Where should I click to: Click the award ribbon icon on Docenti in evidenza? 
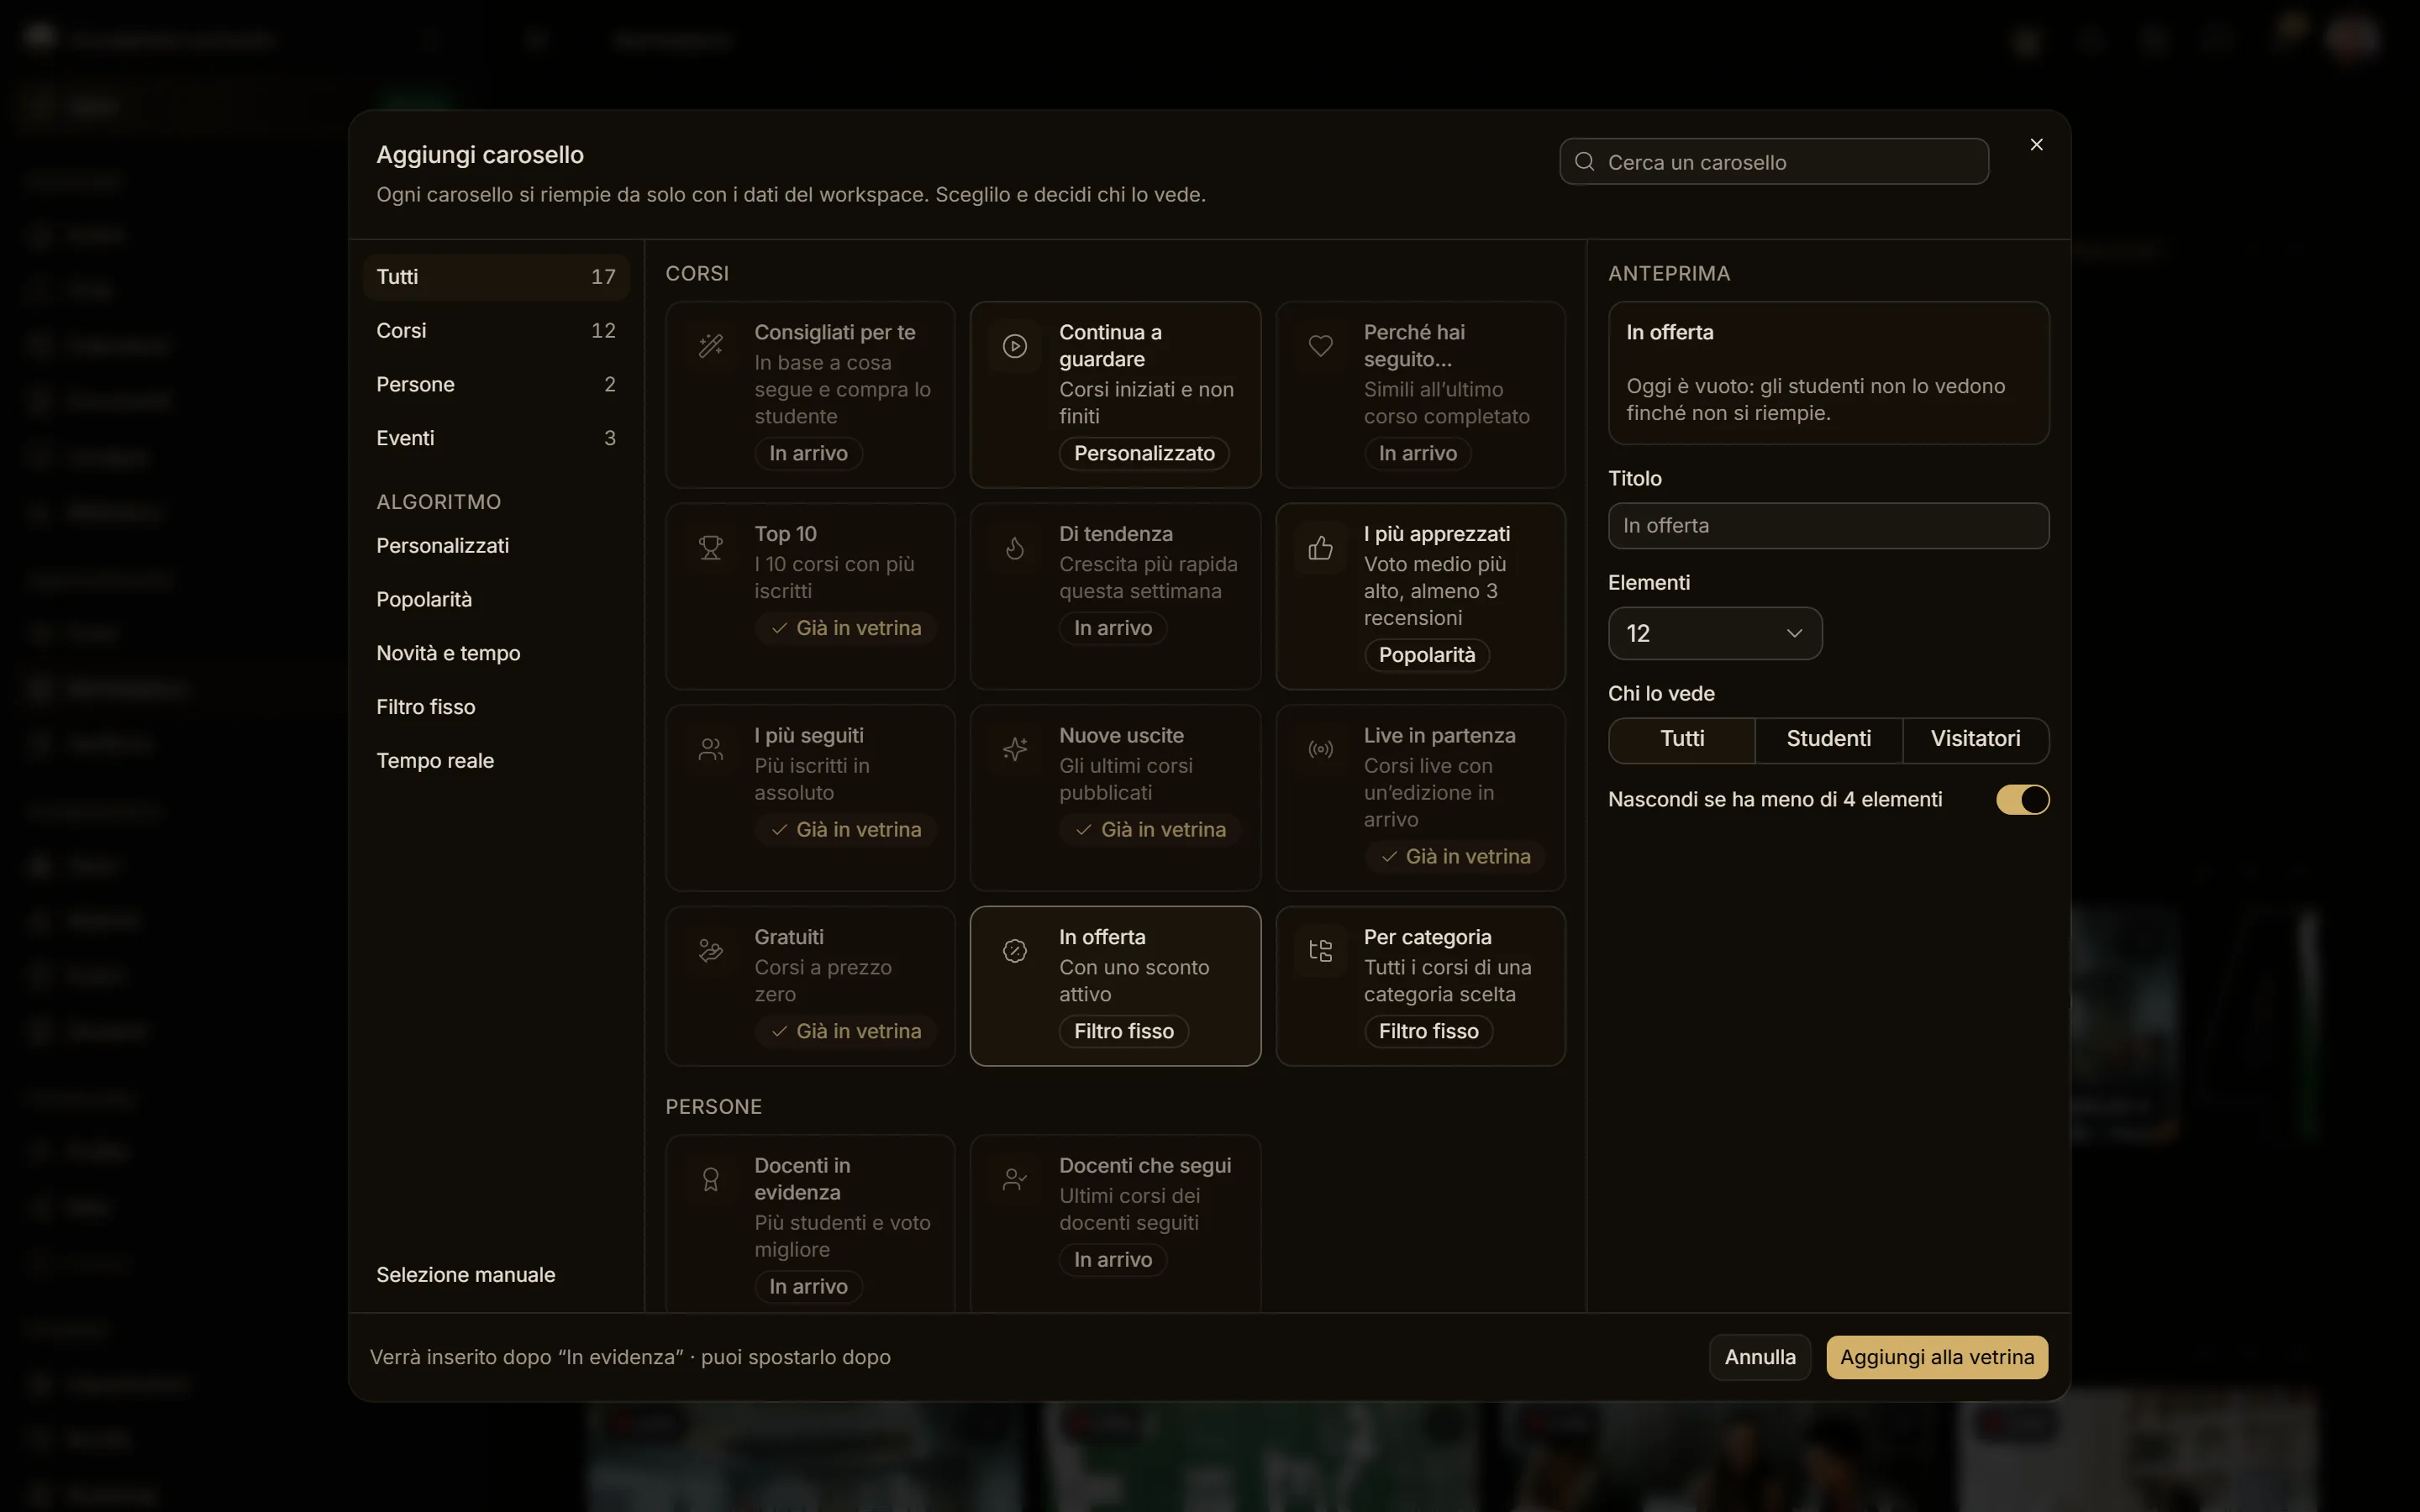[710, 1180]
